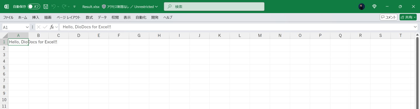Image resolution: width=420 pixels, height=109 pixels.
Task: Switch to the 自動化 tab
Action: point(141,17)
